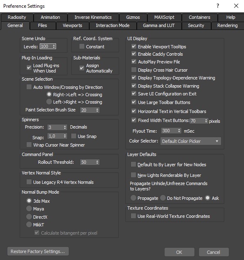Toggle AutoPlay Preview File
The height and width of the screenshot is (260, 244).
[x=134, y=61]
